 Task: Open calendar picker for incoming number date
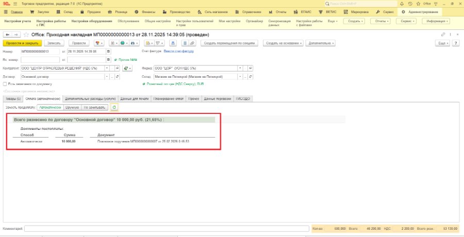[108, 60]
